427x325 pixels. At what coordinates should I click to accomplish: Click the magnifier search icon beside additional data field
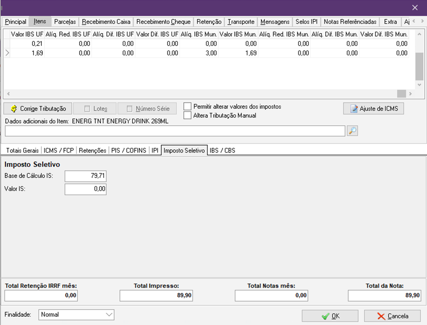pyautogui.click(x=352, y=131)
